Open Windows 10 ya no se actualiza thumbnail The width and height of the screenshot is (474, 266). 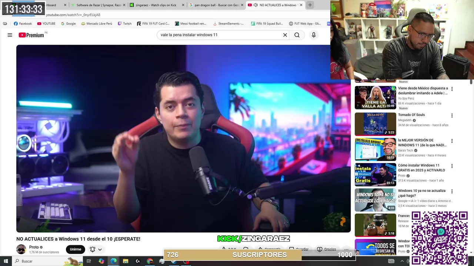[x=375, y=200]
